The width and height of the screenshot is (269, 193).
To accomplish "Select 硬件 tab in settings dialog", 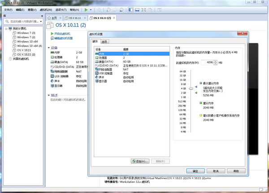I will (x=95, y=41).
